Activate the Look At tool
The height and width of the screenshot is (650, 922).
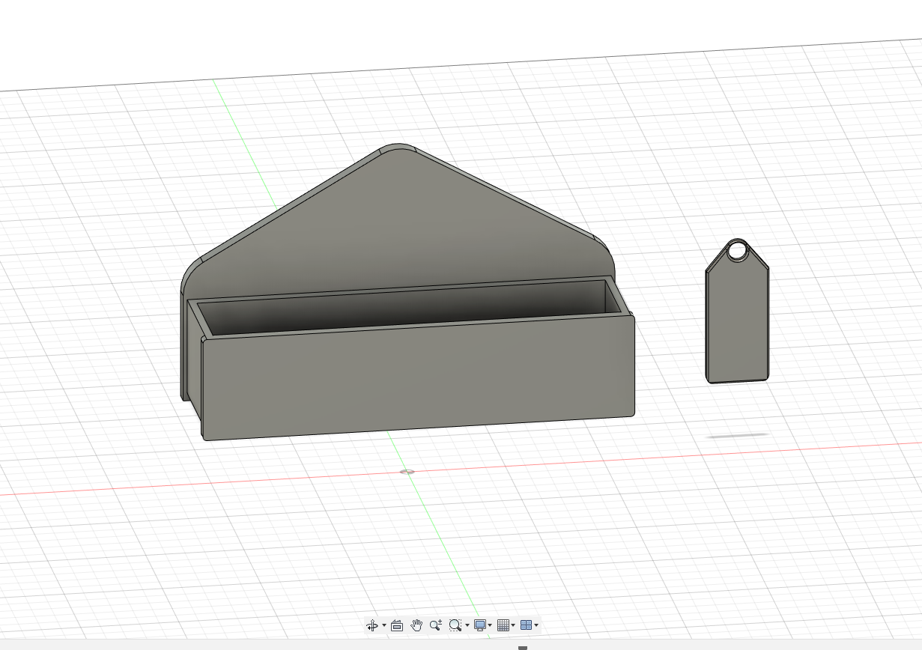pos(398,625)
